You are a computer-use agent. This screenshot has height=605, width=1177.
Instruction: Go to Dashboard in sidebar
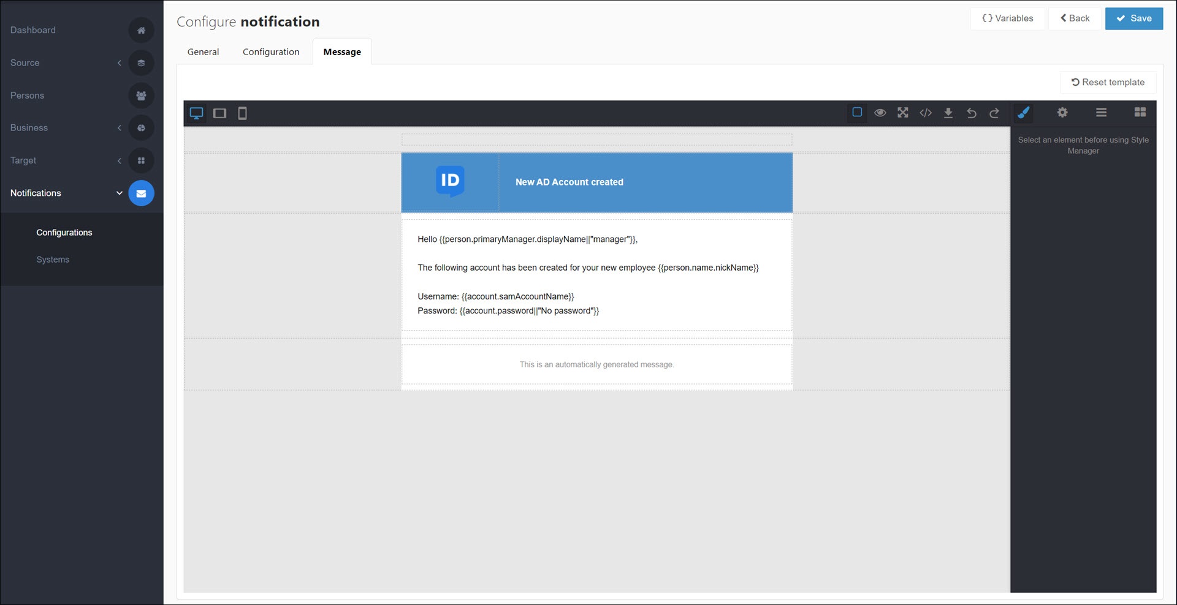tap(33, 30)
